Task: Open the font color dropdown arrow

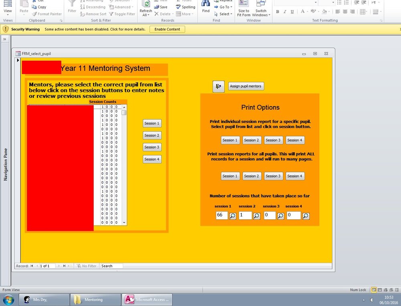Action: [x=308, y=12]
